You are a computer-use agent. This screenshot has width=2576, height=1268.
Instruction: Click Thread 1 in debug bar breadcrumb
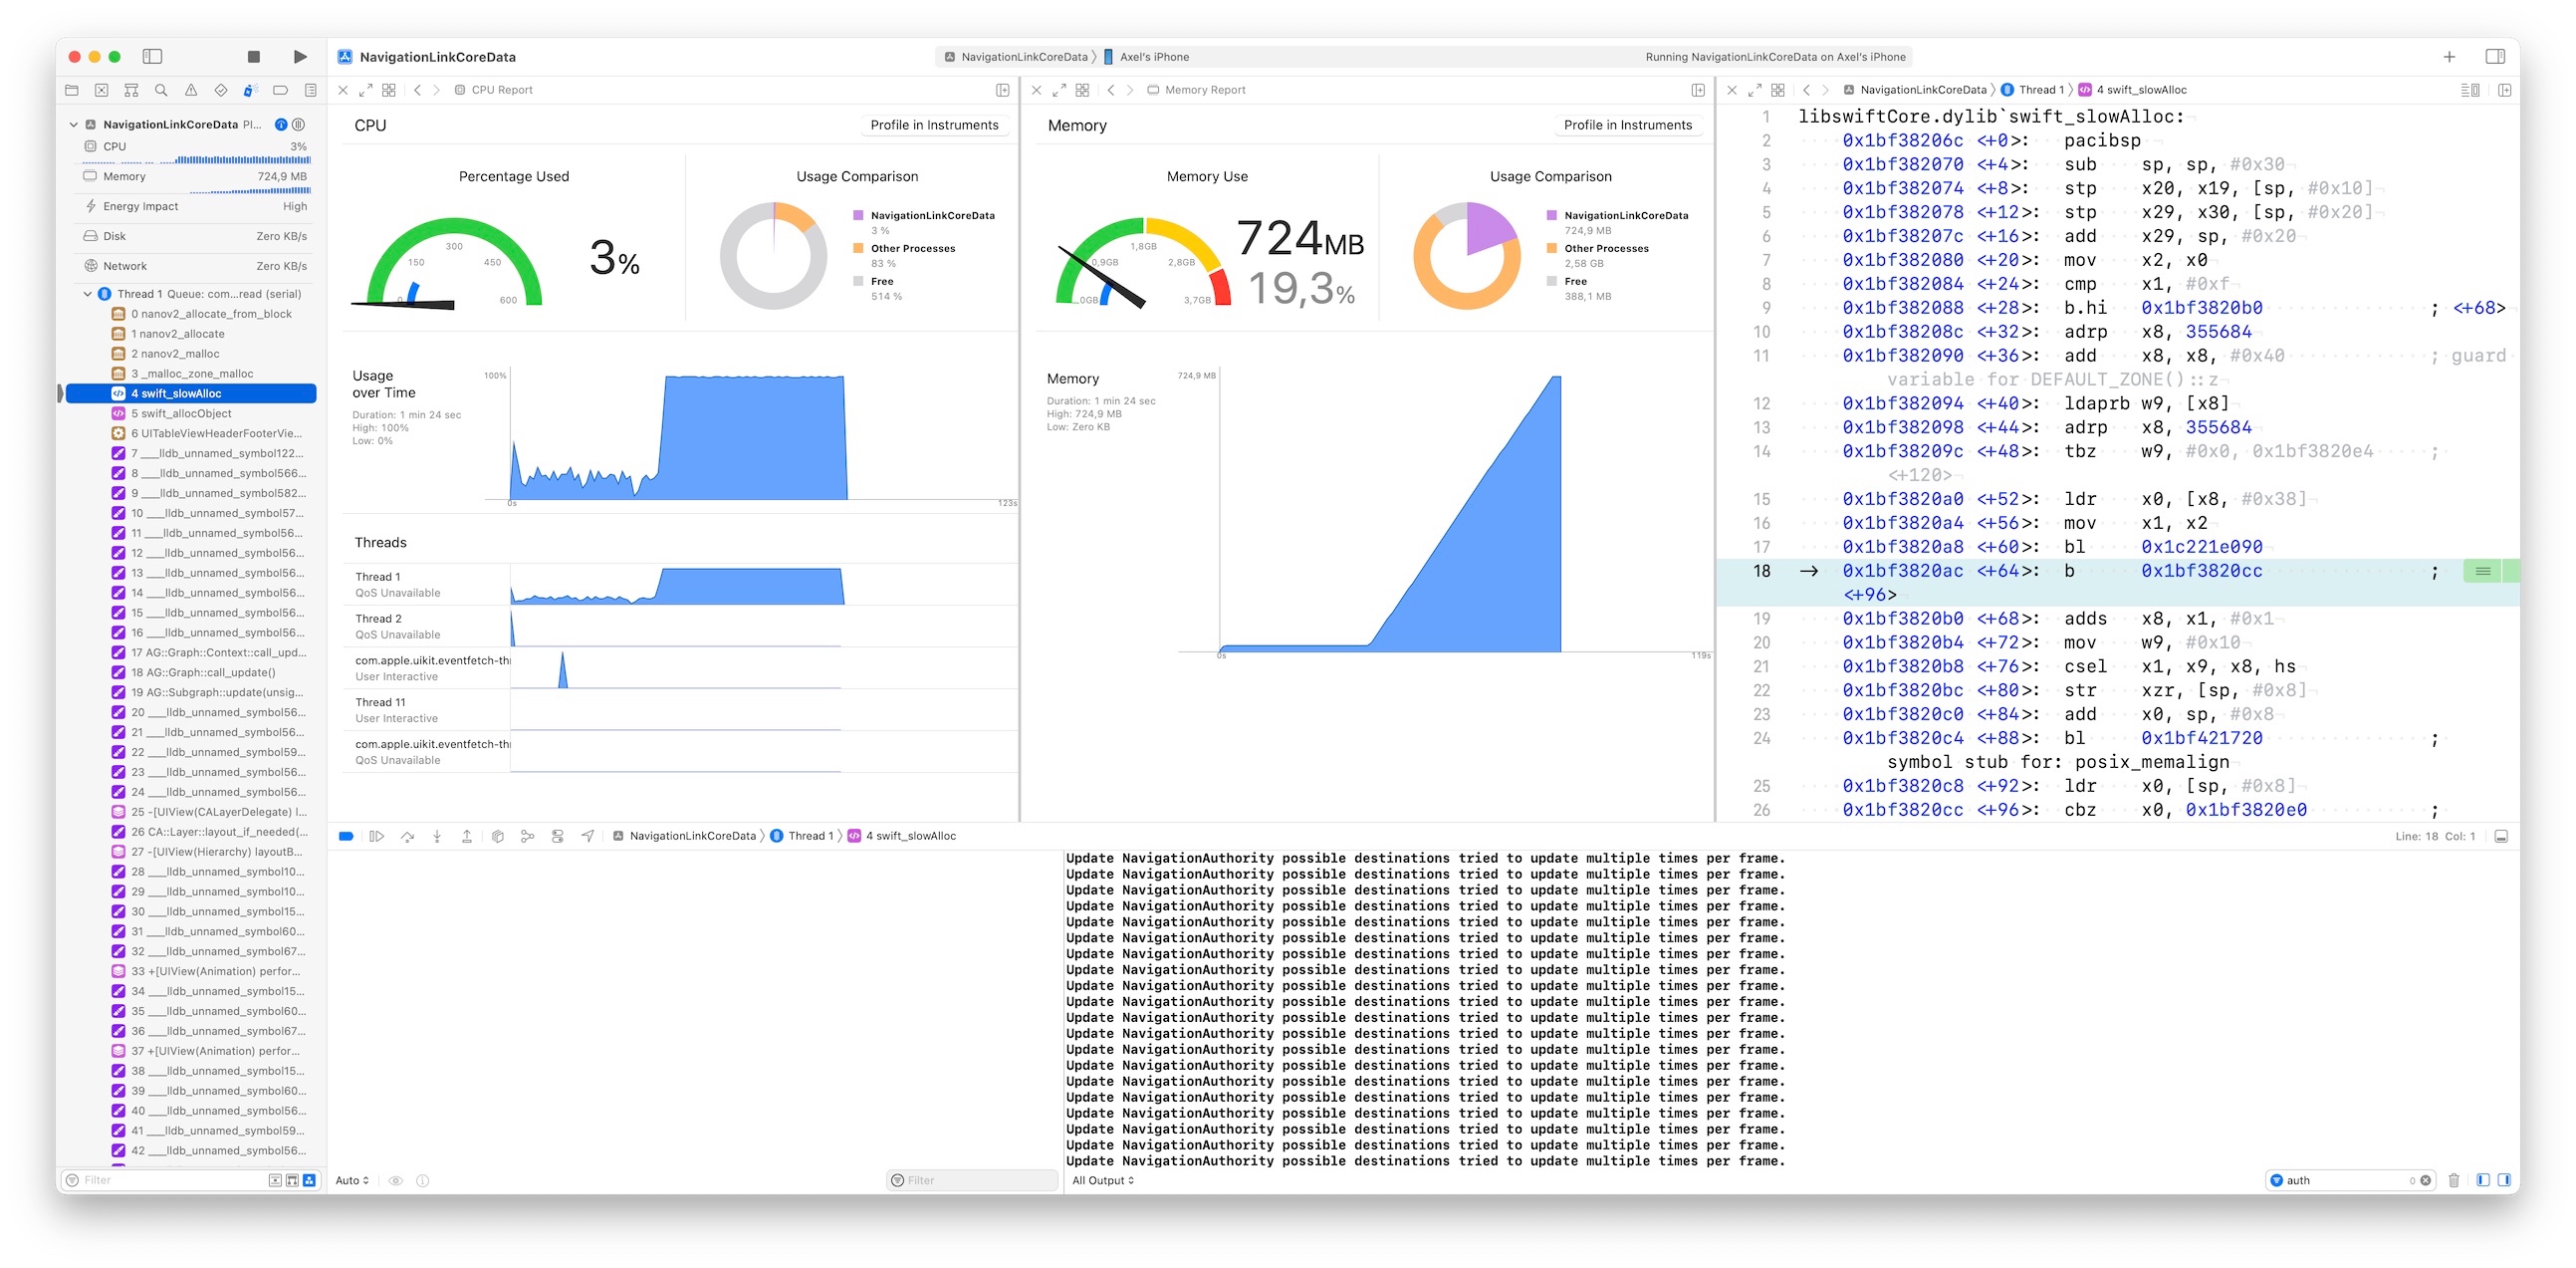coord(801,837)
